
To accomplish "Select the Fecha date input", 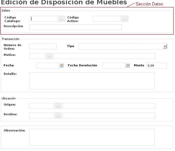I will (x=48, y=66).
